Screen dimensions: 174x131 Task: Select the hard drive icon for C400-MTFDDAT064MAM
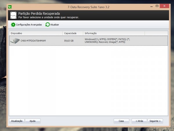(15, 41)
